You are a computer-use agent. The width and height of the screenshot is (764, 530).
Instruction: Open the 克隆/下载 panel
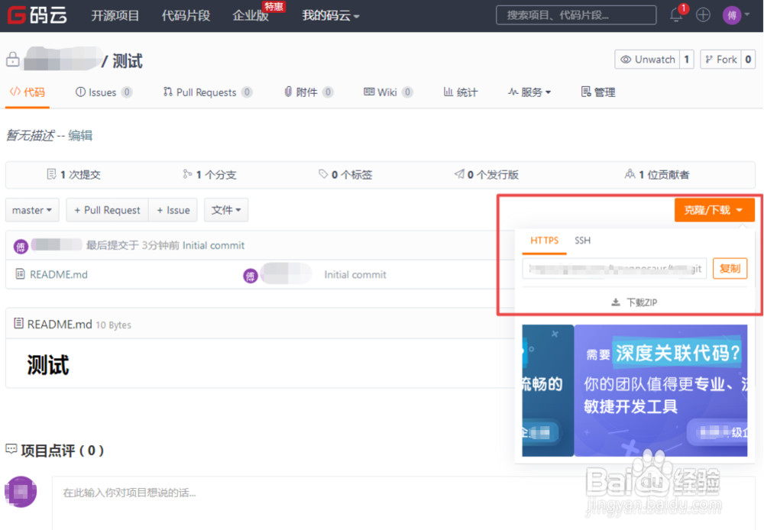click(x=714, y=209)
